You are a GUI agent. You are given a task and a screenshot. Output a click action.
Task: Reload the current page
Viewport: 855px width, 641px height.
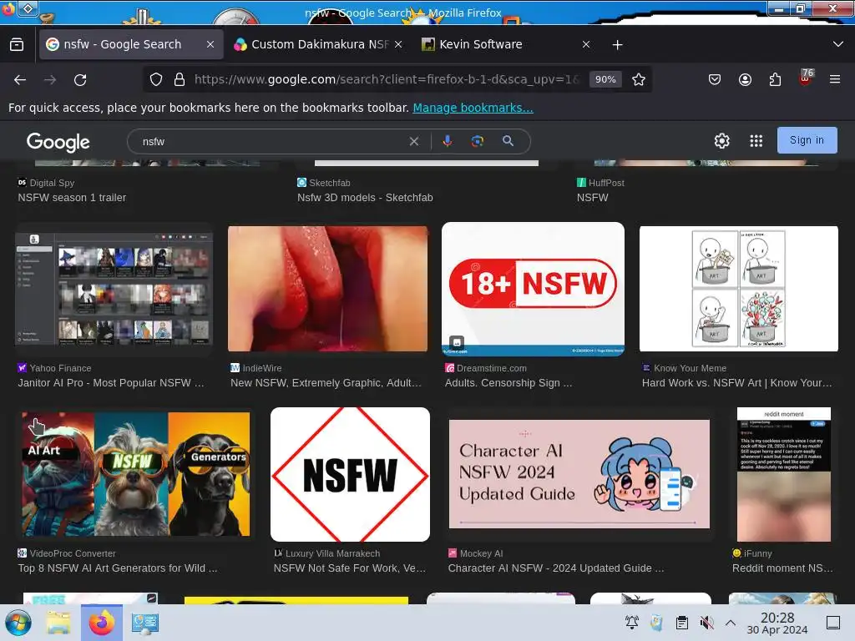[x=80, y=79]
